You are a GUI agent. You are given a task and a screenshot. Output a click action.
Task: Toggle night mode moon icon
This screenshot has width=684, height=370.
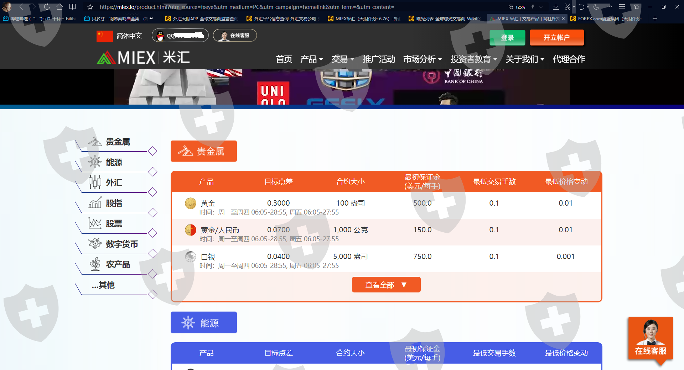[596, 7]
